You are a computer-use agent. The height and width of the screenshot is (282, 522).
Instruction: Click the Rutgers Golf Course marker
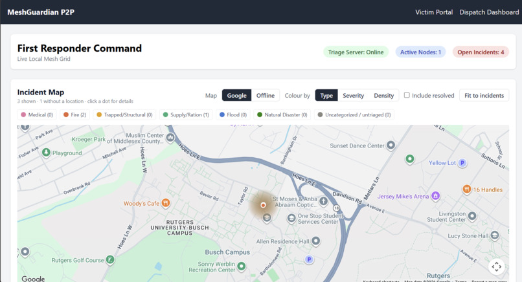click(x=110, y=259)
